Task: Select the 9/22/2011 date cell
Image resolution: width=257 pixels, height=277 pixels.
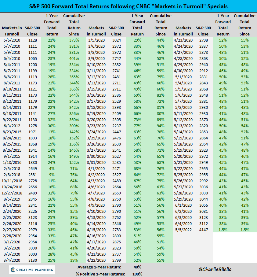Action: 11,120
